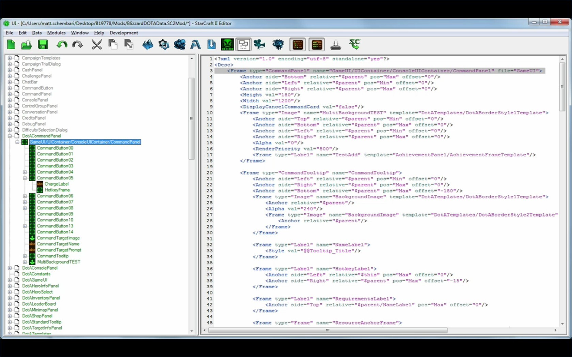572x357 pixels.
Task: Expand the CommandButton tree node
Action: pos(10,88)
